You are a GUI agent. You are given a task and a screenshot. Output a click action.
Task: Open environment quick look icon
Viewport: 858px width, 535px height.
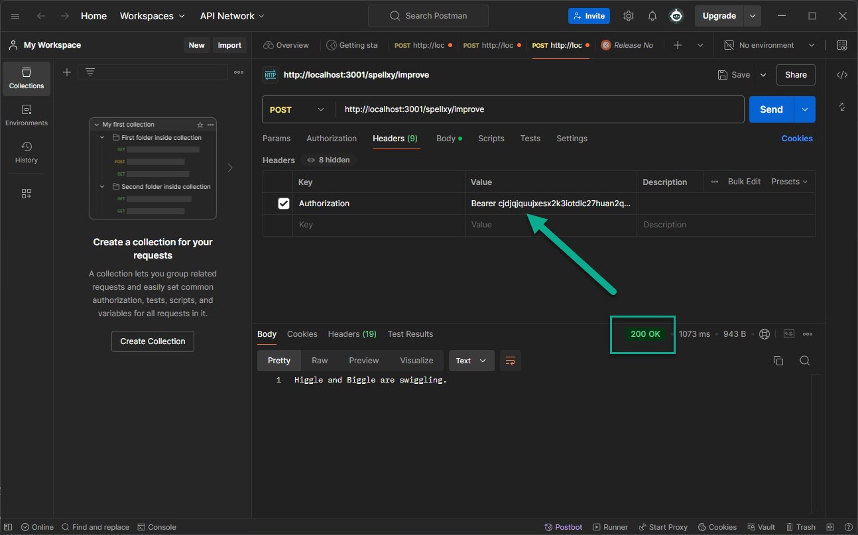(x=842, y=45)
